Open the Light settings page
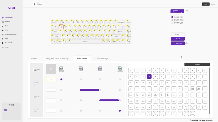This screenshot has height=122, width=218. [6, 30]
